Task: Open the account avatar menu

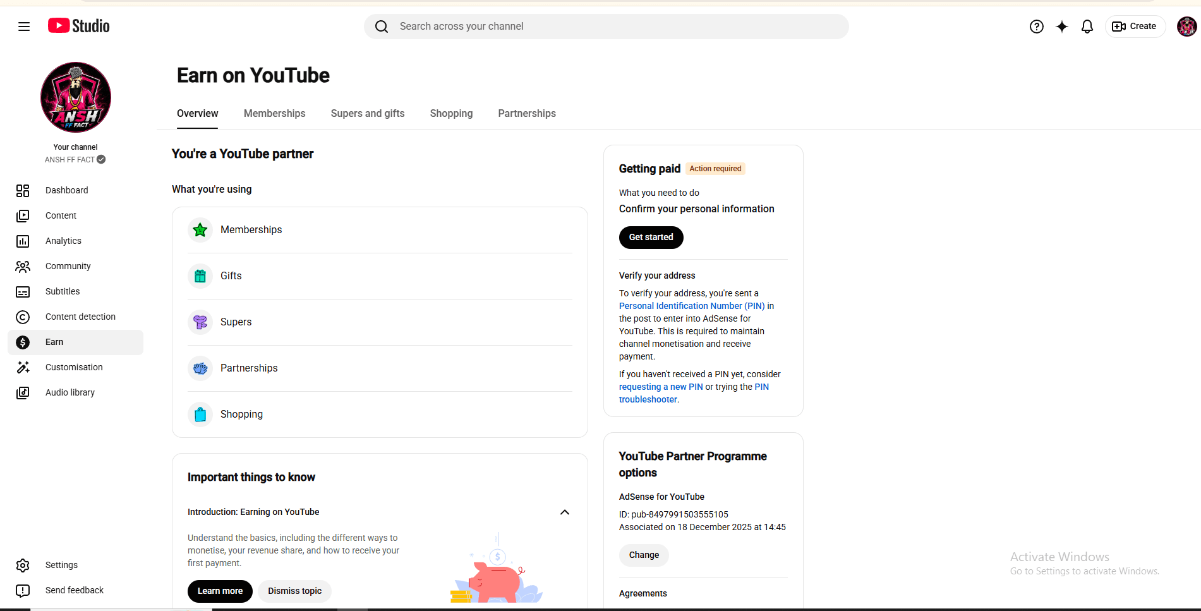Action: pyautogui.click(x=1186, y=27)
